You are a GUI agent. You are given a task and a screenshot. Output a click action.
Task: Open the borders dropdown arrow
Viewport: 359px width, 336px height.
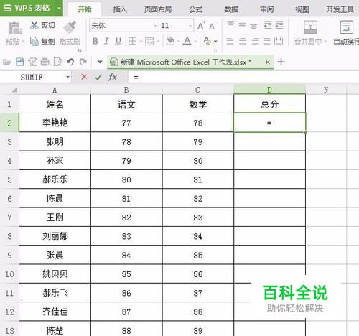[141, 42]
